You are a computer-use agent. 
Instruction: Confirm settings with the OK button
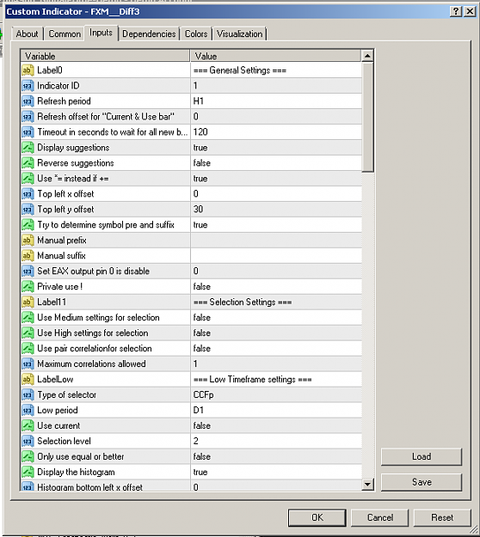tap(317, 517)
